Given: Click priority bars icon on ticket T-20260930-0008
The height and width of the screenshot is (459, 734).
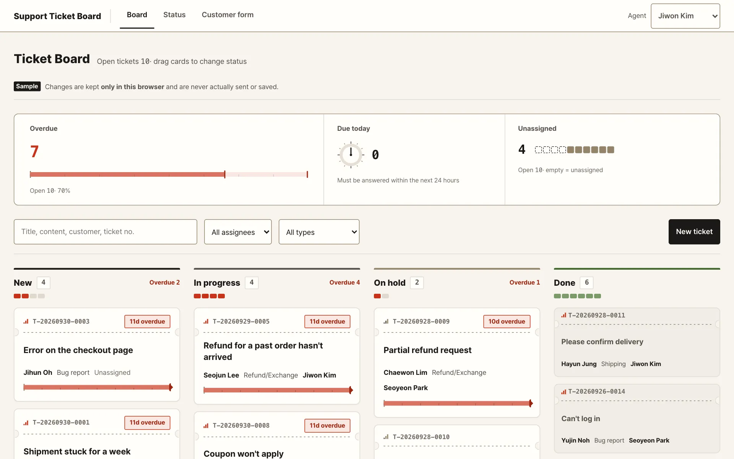Looking at the screenshot, I should coord(206,426).
